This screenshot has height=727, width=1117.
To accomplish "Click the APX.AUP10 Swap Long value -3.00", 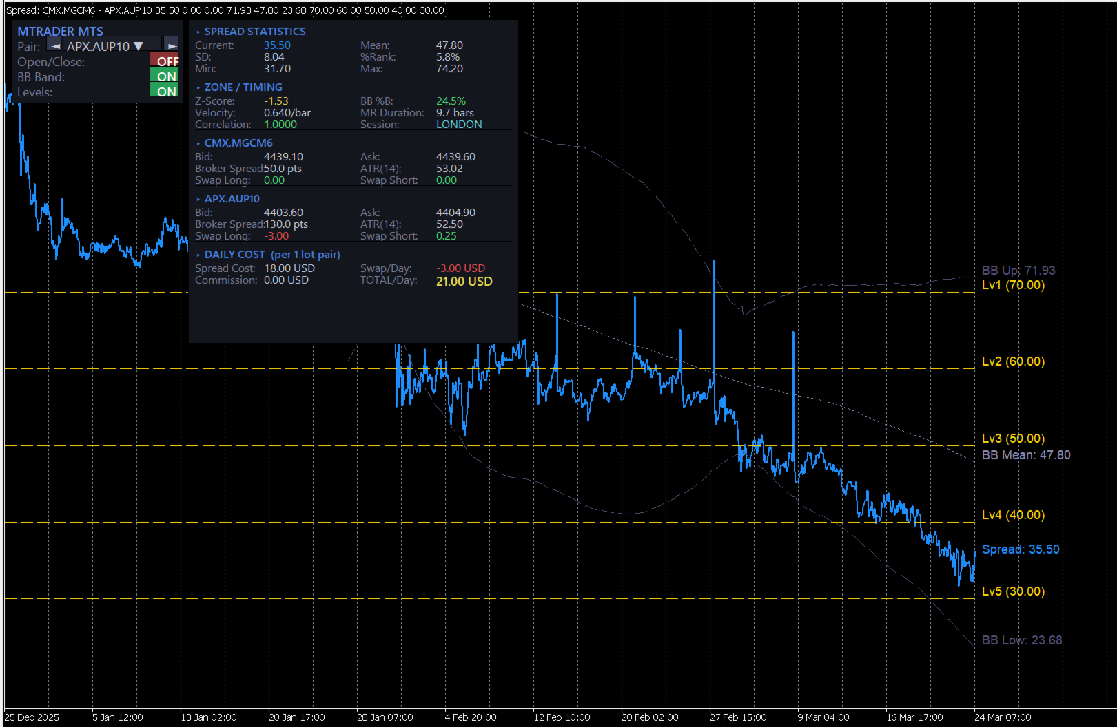I will pos(276,236).
